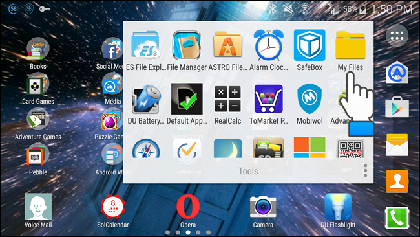
Task: Go to second home screen page dot
Action: pyautogui.click(x=178, y=232)
